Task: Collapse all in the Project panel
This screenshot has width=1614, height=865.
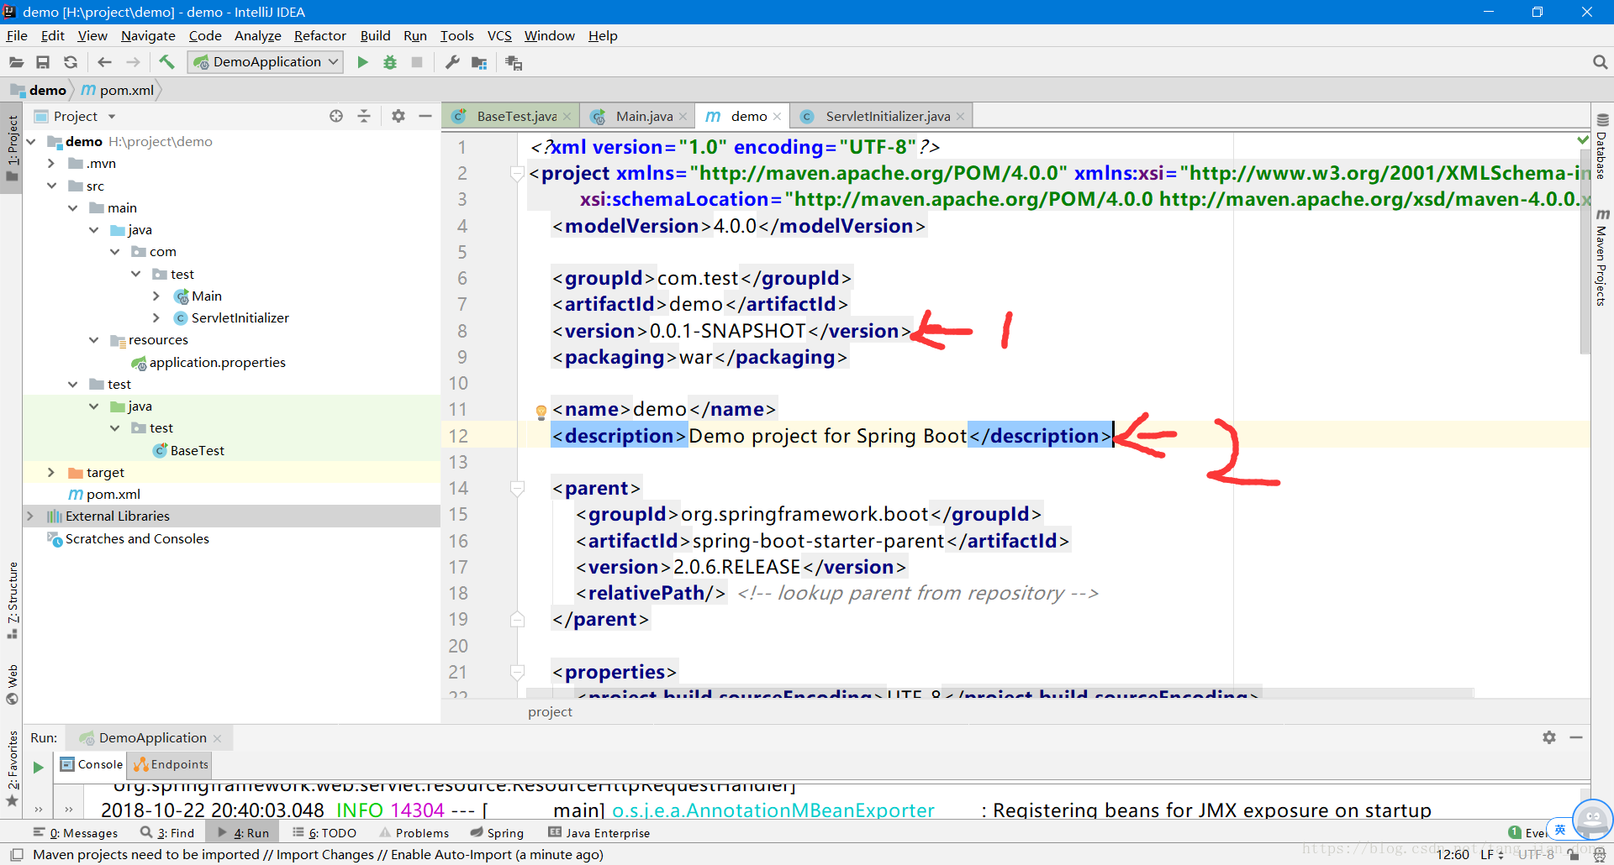Action: (364, 116)
